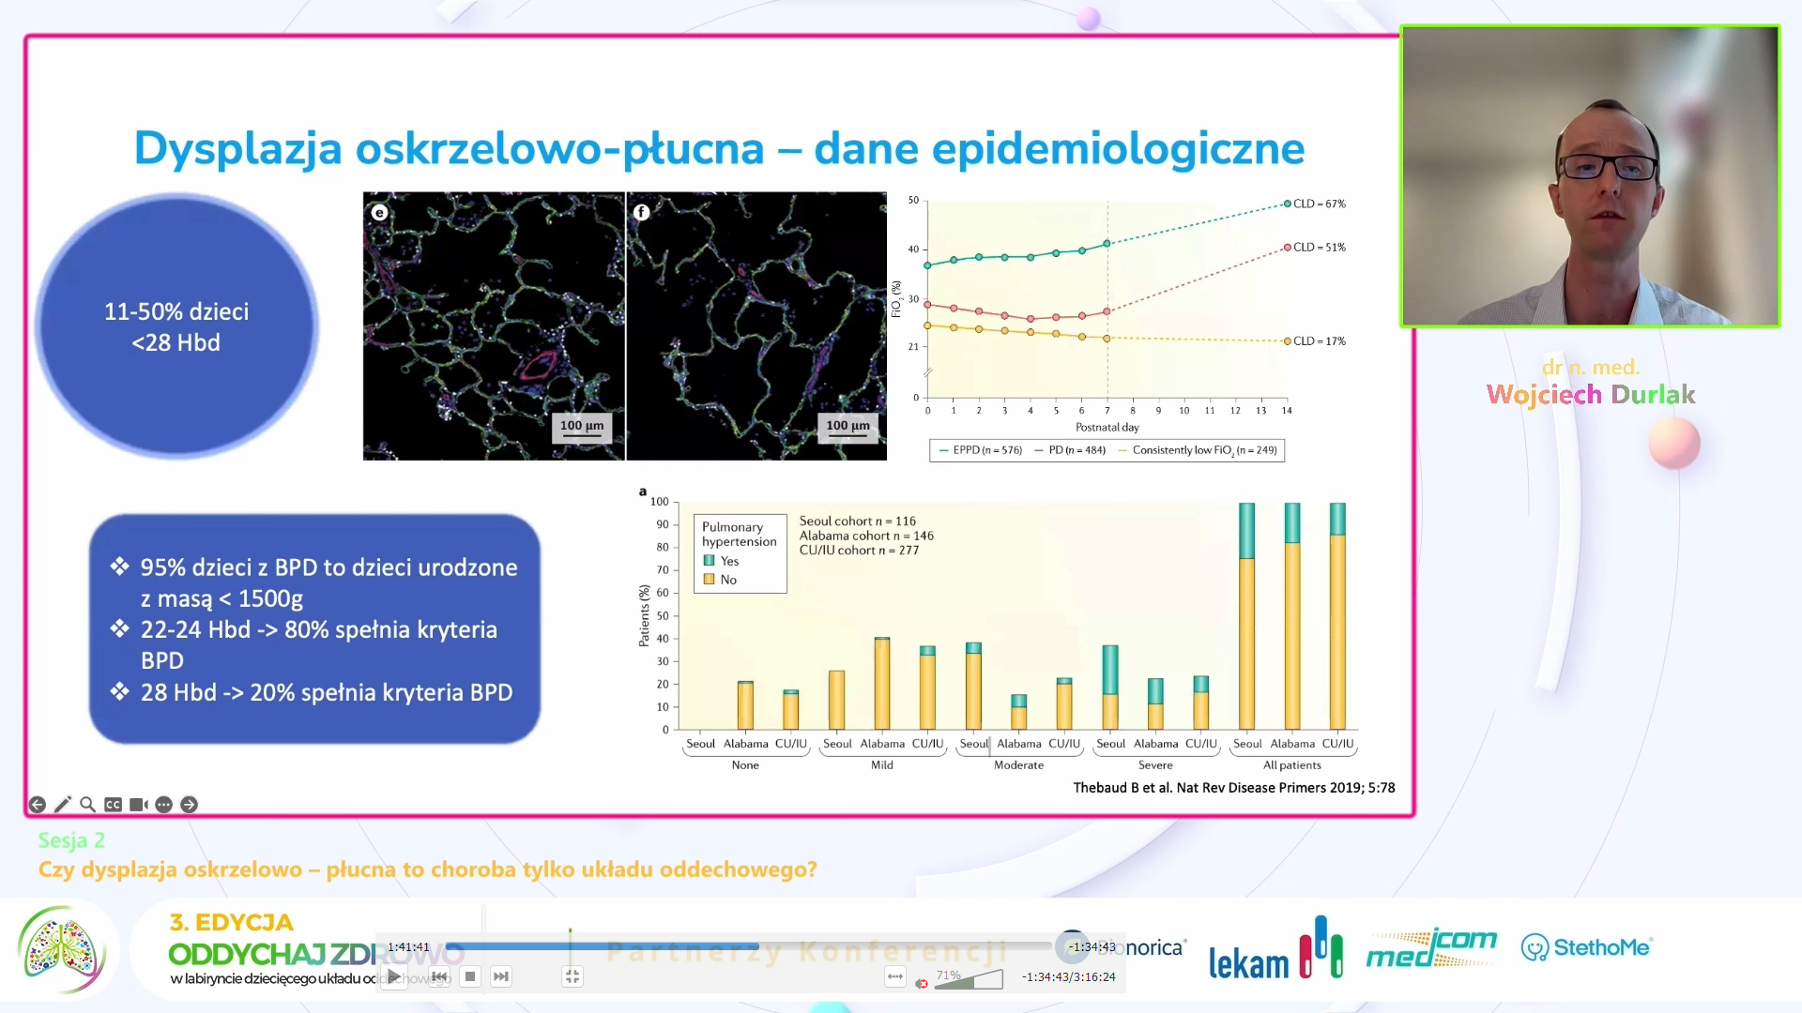Open more slideshow options menu
1802x1013 pixels.
[164, 805]
